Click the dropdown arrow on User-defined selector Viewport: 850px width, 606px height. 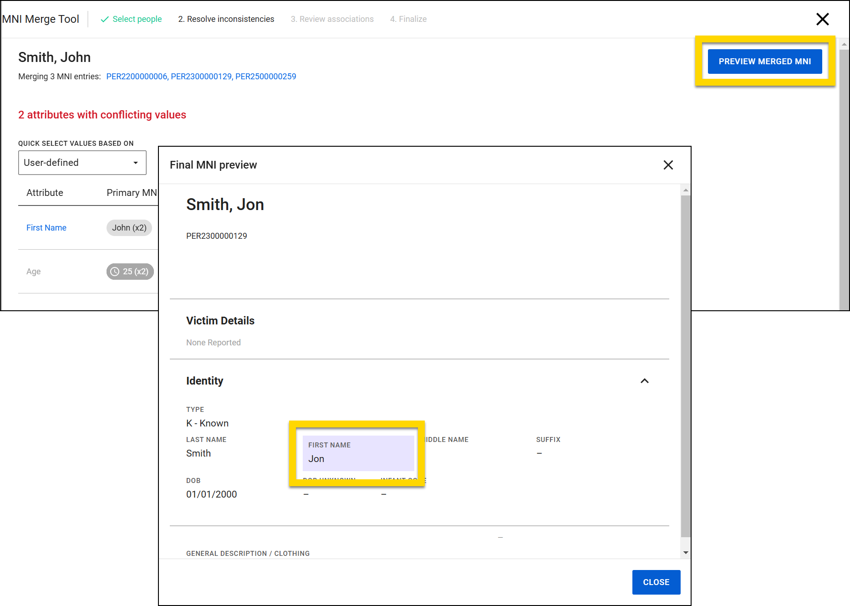[136, 163]
